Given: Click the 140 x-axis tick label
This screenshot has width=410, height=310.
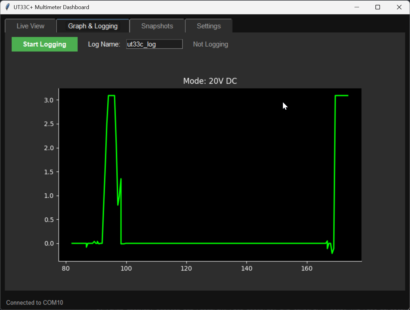Looking at the screenshot, I should pyautogui.click(x=247, y=268).
